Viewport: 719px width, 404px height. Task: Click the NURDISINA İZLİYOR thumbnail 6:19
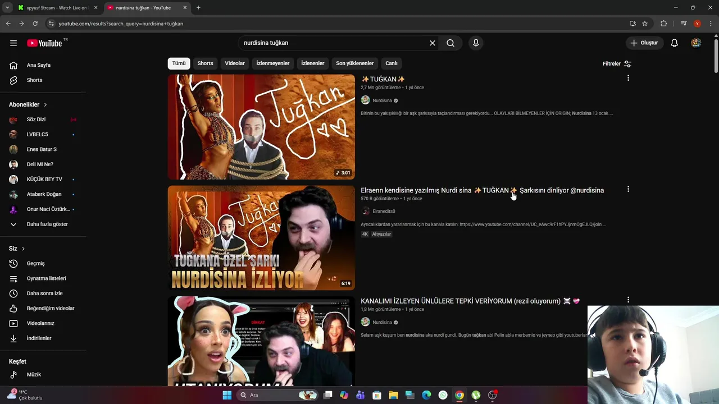click(x=261, y=238)
